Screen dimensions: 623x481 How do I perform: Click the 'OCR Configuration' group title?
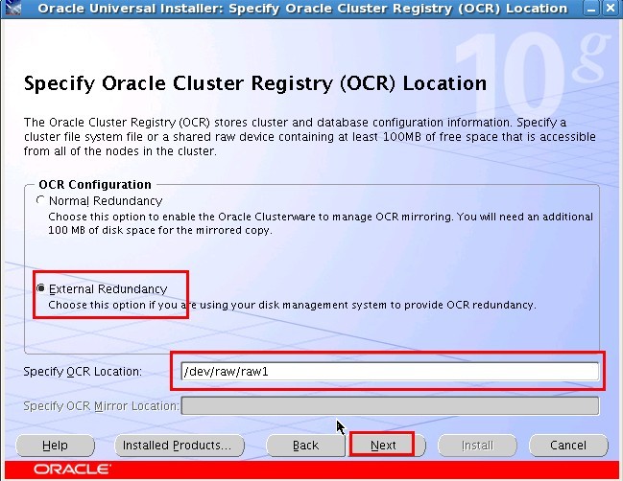click(95, 184)
